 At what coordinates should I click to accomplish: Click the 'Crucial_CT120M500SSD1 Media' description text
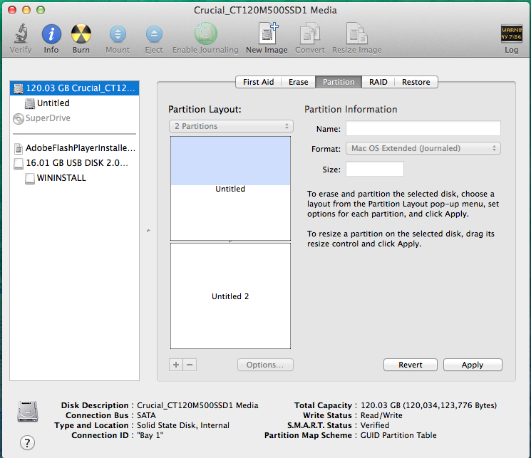[x=197, y=405]
